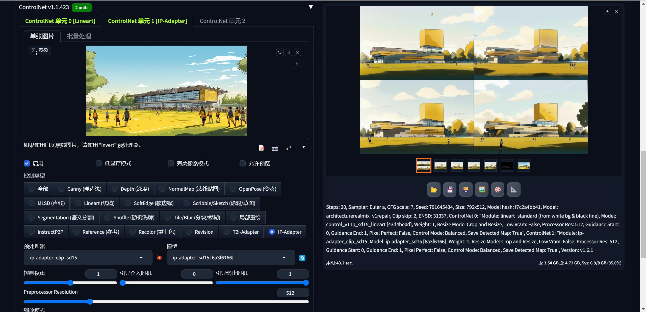Click the Preprocessor Resolution slider track
Screen dimensions: 646x312
click(x=177, y=302)
